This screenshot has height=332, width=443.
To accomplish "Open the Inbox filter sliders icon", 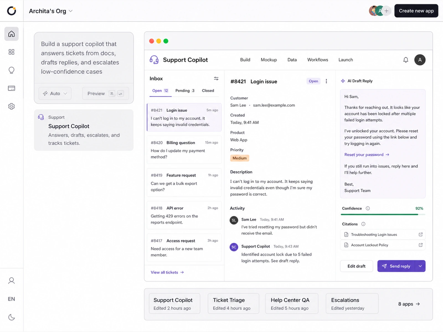I will click(216, 79).
